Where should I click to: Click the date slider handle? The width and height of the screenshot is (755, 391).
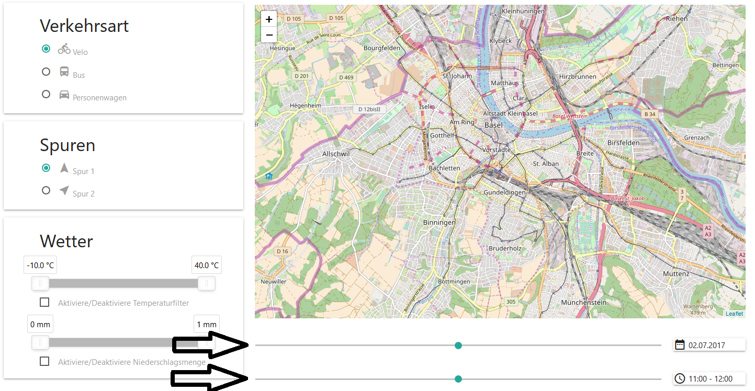(458, 345)
